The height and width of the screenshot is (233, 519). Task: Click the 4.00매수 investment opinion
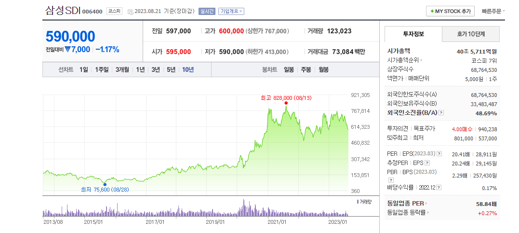(462, 129)
